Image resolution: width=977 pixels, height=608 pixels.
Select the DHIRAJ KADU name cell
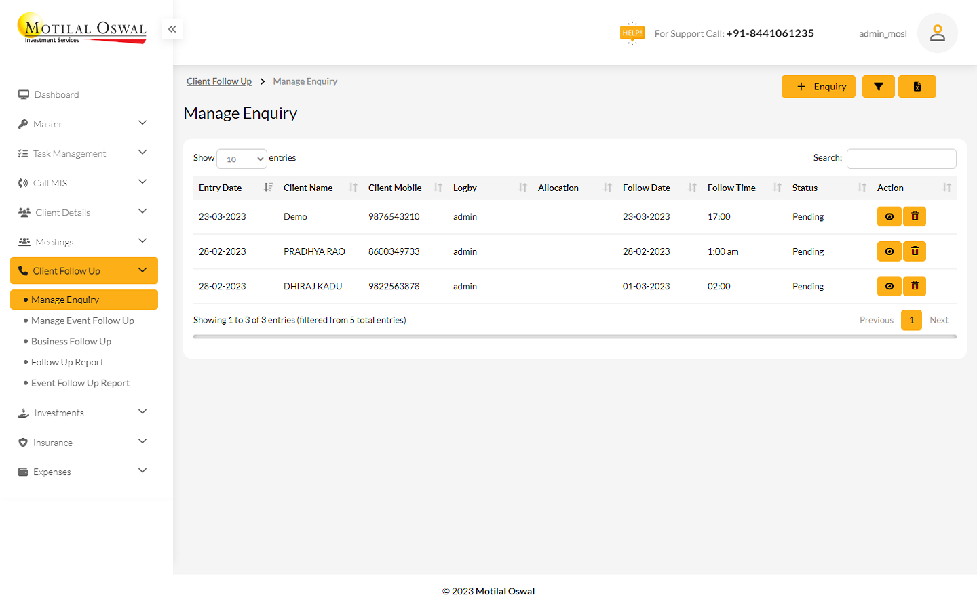[x=313, y=286]
